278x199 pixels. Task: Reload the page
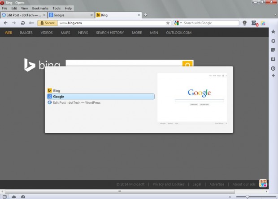tap(23, 23)
